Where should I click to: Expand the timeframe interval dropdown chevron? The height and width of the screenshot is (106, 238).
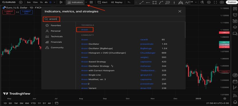point(54,2)
